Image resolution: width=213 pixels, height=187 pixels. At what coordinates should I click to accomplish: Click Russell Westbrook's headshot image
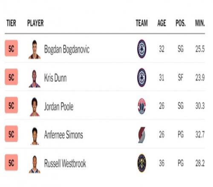click(35, 164)
